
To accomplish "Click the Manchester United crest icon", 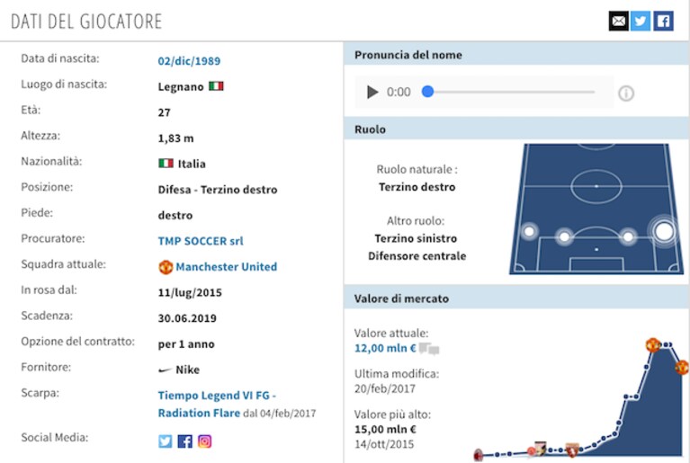I will (166, 267).
